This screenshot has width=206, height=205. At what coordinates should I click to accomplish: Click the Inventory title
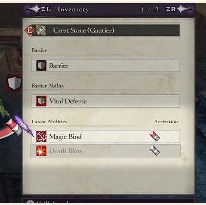pos(74,9)
